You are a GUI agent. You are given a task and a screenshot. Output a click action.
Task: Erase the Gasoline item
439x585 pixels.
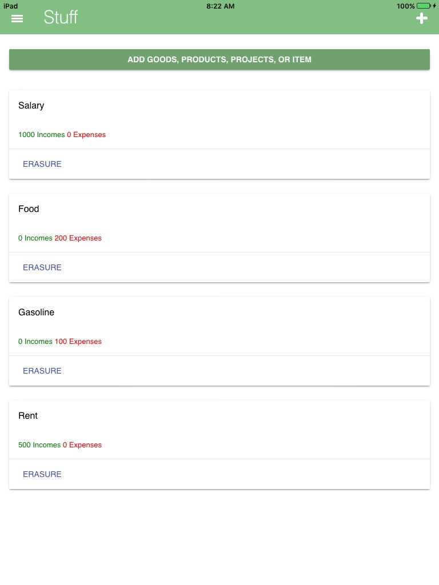click(x=42, y=371)
